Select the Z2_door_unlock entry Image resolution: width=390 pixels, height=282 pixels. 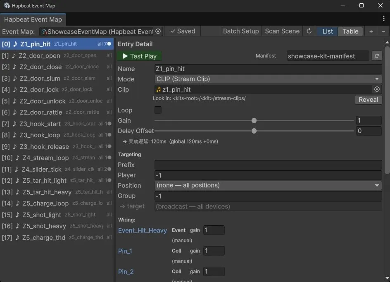(x=57, y=101)
